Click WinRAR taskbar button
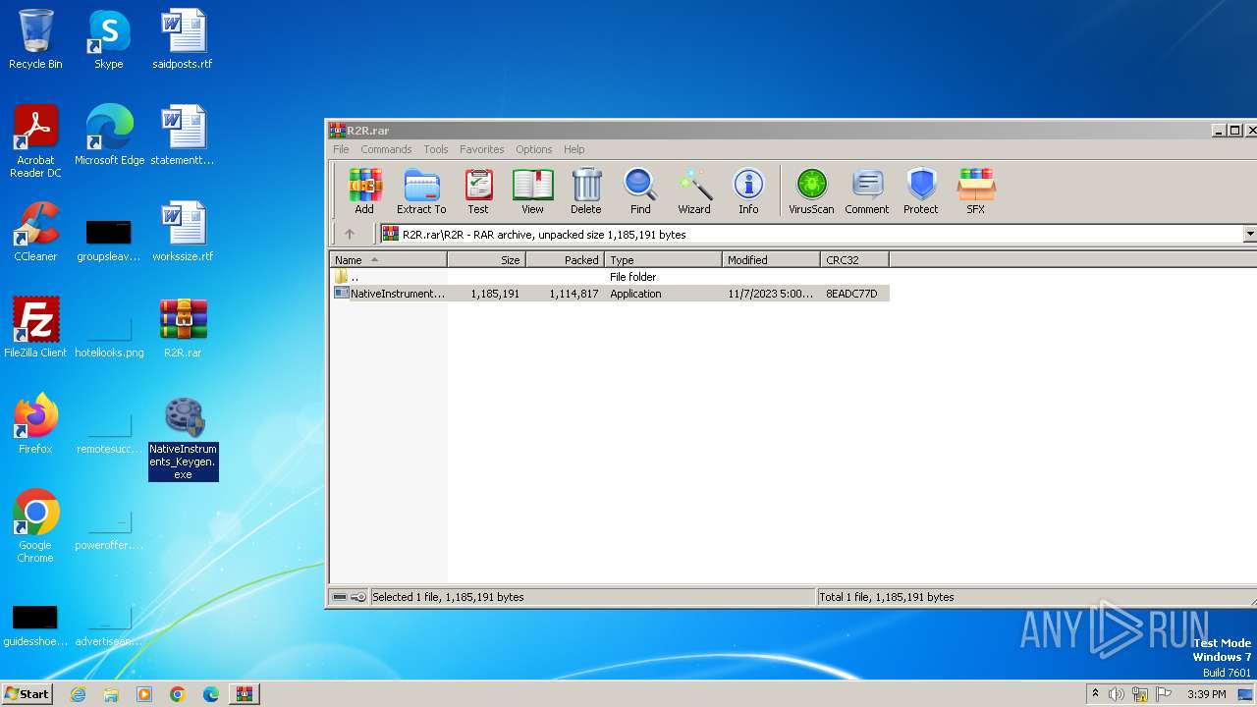This screenshot has height=707, width=1257. point(245,694)
